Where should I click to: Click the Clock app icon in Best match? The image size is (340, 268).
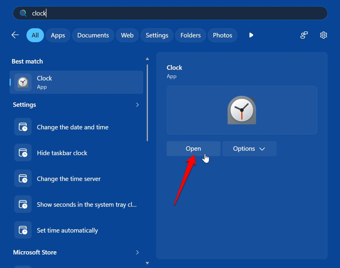[x=23, y=82]
